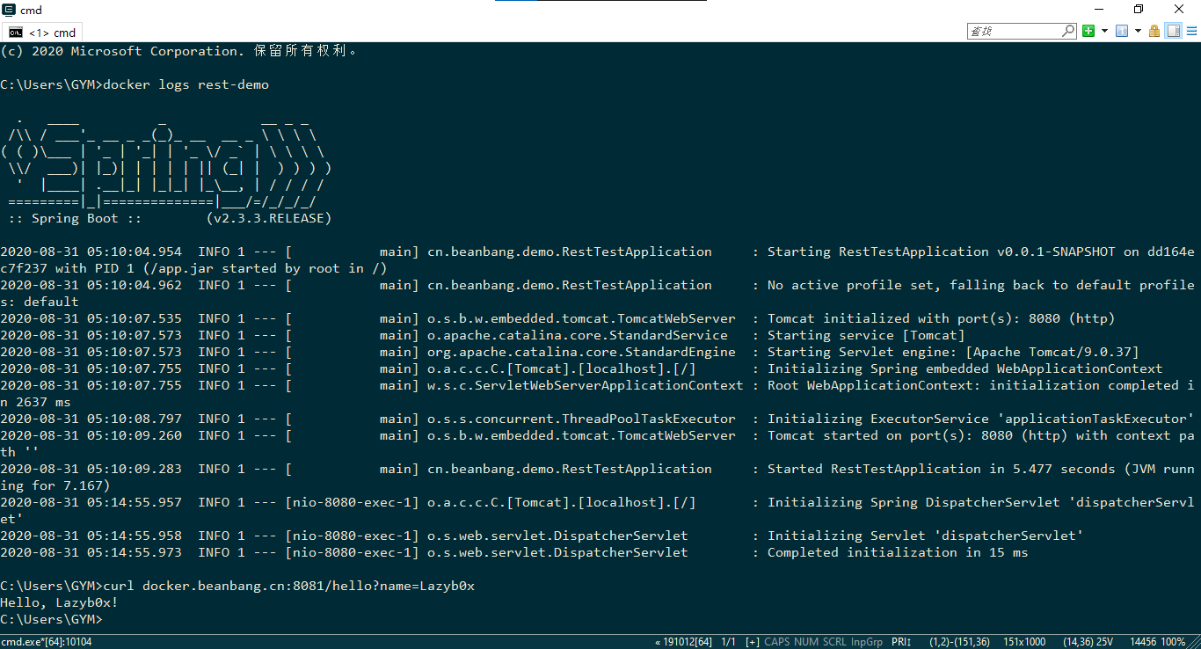
Task: Click the 100% zoom status entry
Action: (1173, 642)
